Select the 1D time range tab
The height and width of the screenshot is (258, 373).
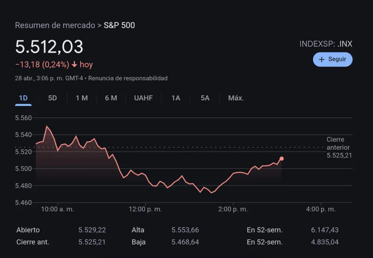tap(23, 98)
